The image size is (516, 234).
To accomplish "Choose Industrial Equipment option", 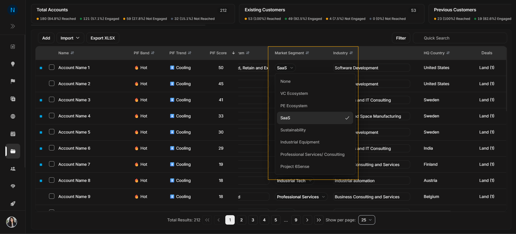I will [315, 142].
